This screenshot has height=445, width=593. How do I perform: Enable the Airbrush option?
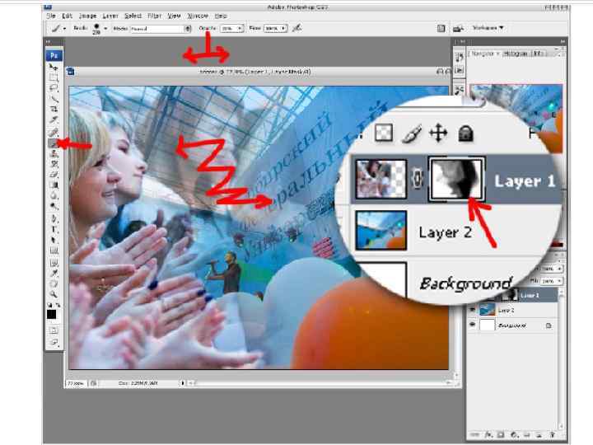click(297, 28)
